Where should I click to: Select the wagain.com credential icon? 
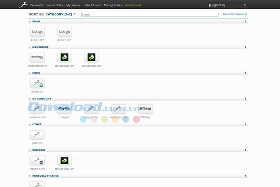91,109
